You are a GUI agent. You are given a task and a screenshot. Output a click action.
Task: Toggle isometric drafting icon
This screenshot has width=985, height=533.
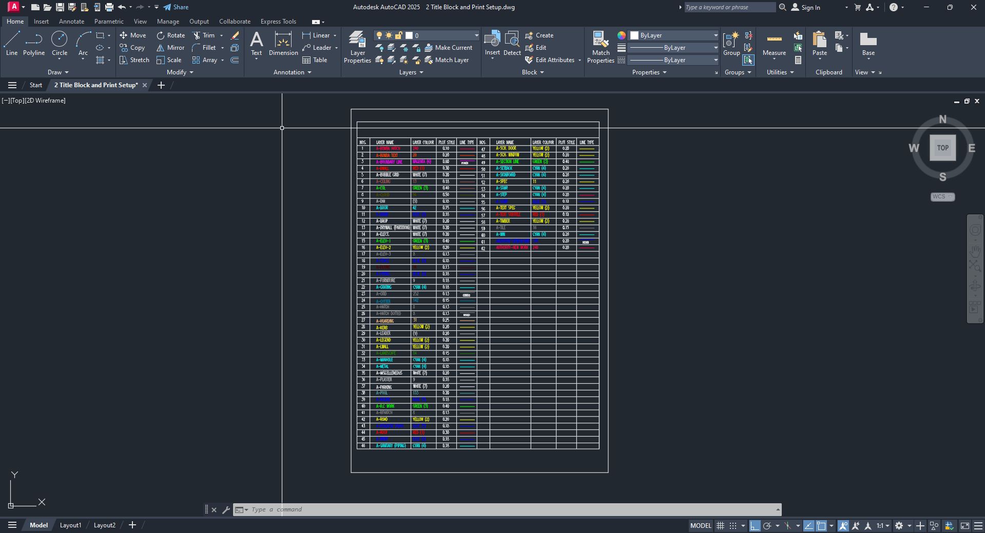787,526
